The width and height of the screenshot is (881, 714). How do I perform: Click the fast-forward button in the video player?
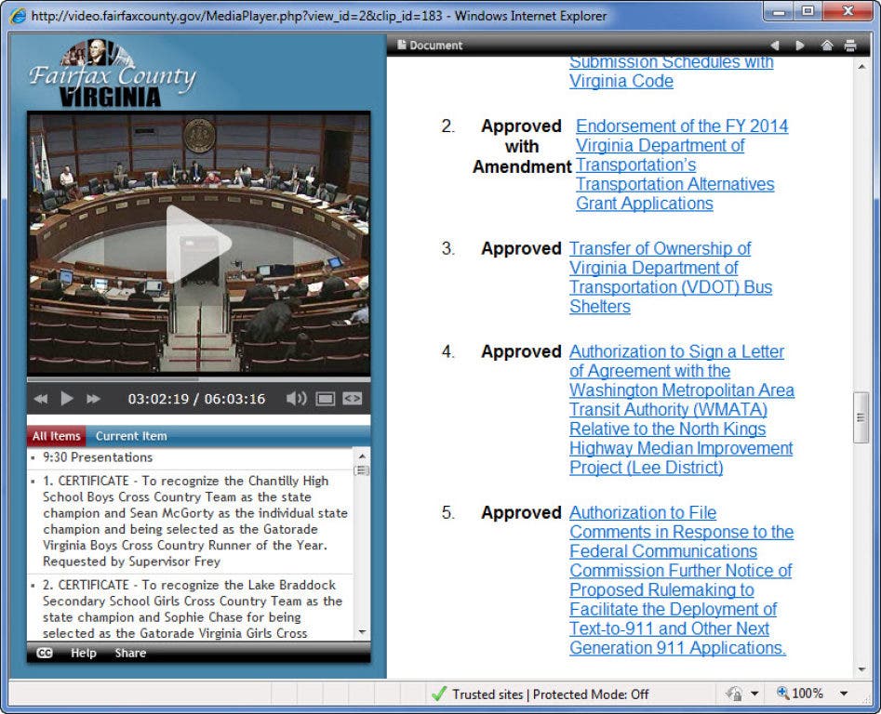(93, 399)
